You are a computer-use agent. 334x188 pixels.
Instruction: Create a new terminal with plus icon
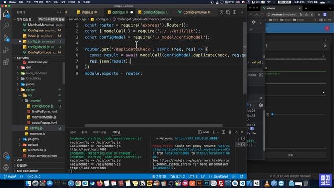[213, 132]
